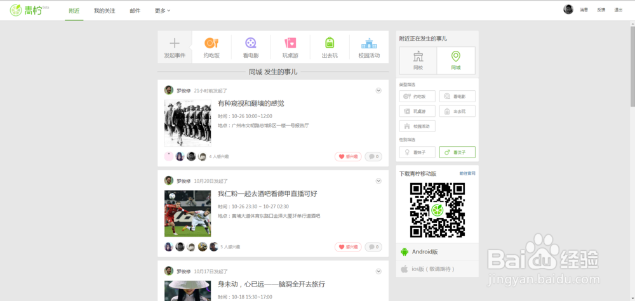
Task: Open the 邮件 tab
Action: [135, 11]
